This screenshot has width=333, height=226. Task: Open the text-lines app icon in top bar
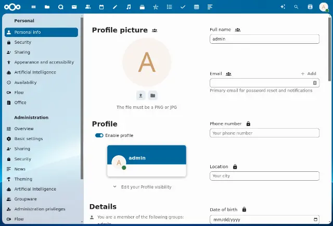click(x=210, y=7)
